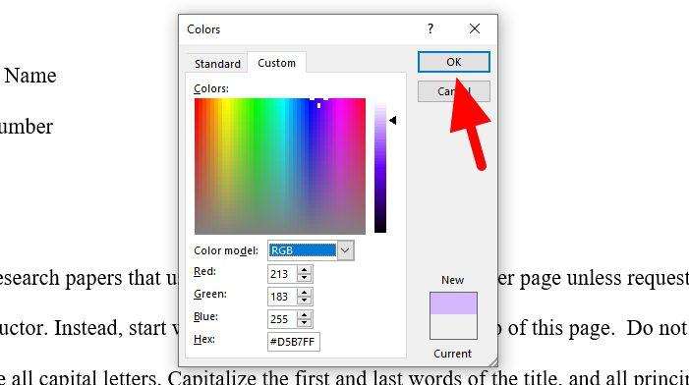
Task: Open the Color model RGB dropdown
Action: [311, 250]
